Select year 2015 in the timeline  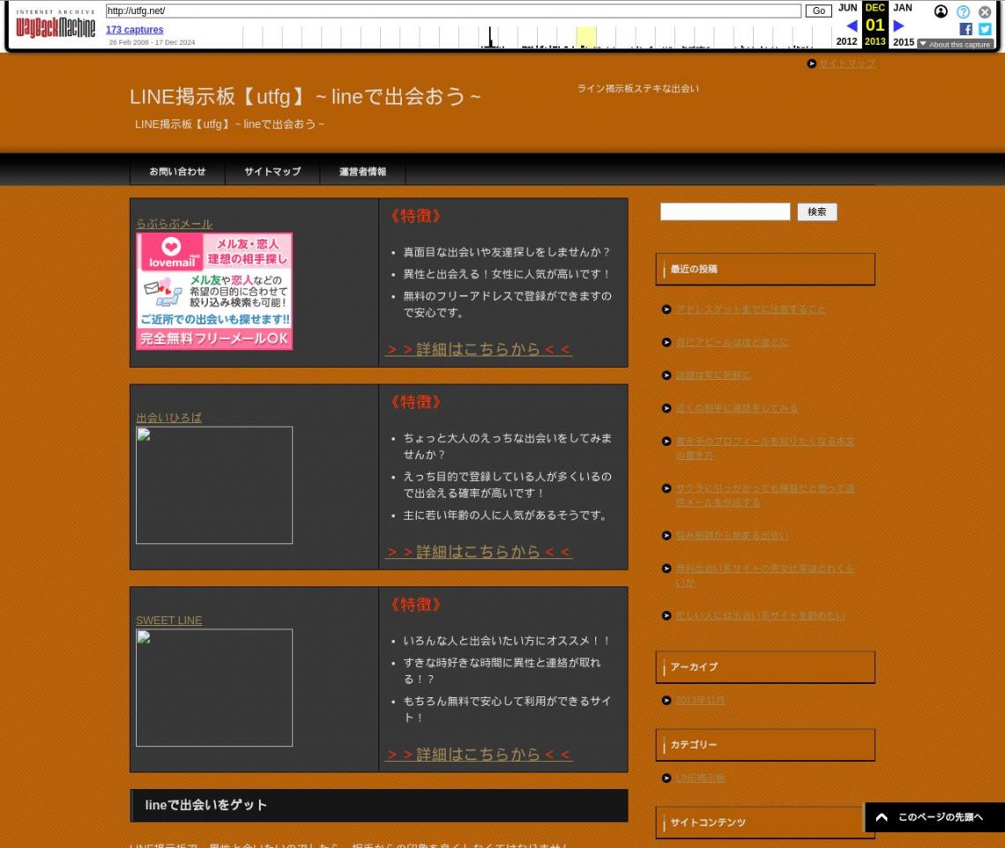click(903, 41)
